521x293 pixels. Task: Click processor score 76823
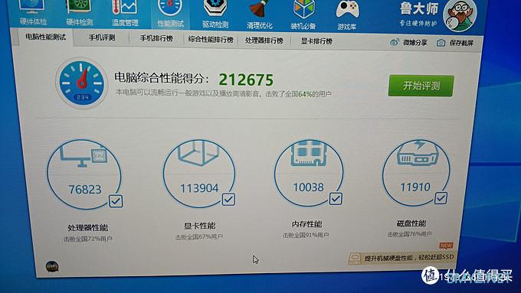[x=85, y=190]
